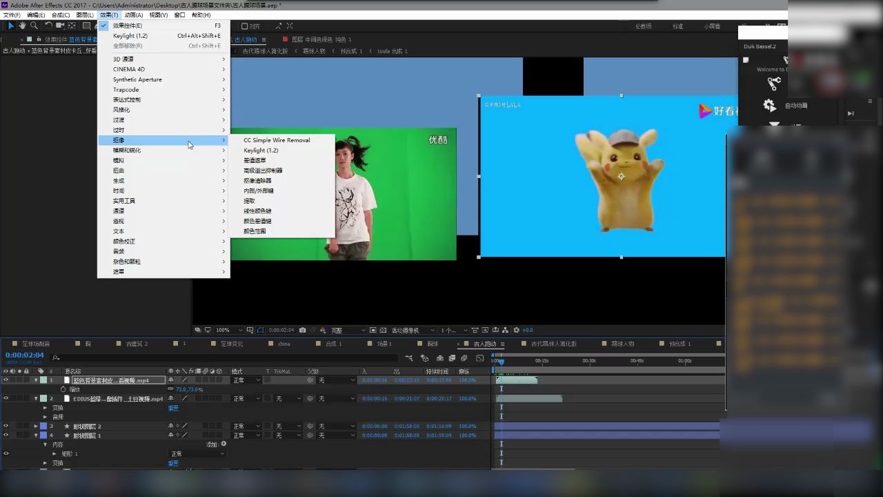The width and height of the screenshot is (883, 497).
Task: Click the constrain proportions link icon
Action: tap(170, 389)
